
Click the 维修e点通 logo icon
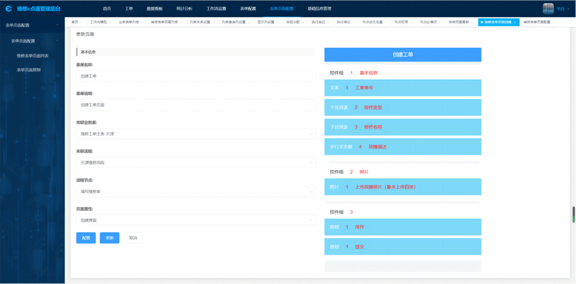coord(9,9)
